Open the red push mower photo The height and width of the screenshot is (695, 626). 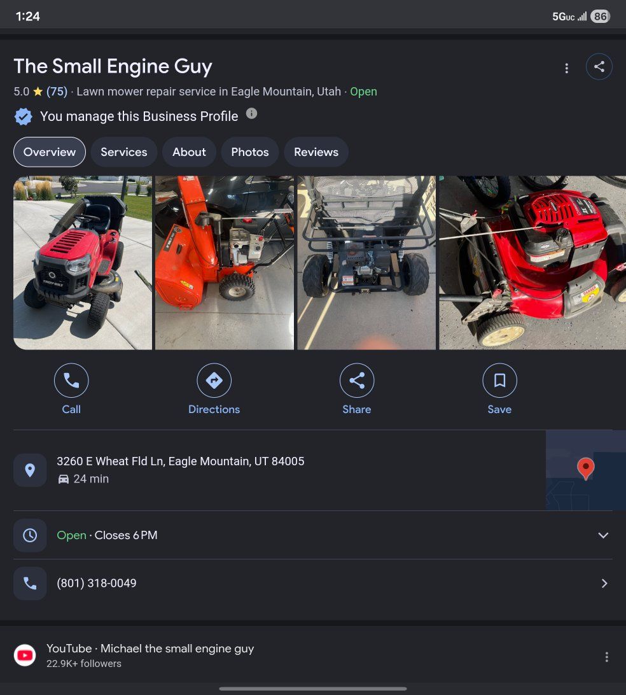tap(532, 263)
